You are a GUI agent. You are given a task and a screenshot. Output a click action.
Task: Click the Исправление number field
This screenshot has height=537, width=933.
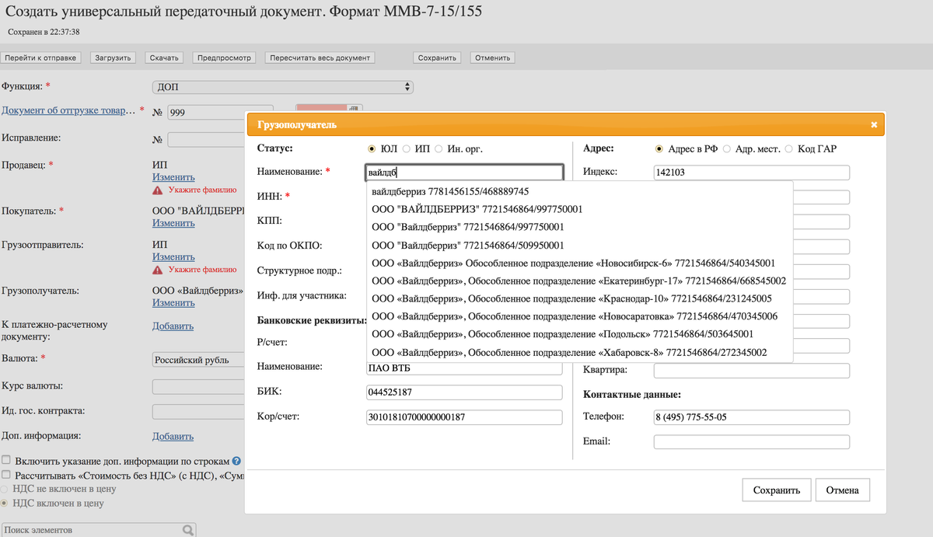click(207, 140)
